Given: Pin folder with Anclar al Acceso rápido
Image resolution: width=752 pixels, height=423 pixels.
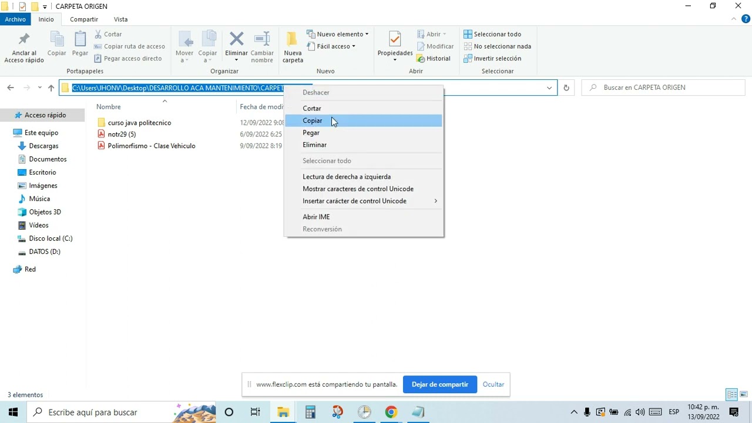Looking at the screenshot, I should click(x=24, y=47).
